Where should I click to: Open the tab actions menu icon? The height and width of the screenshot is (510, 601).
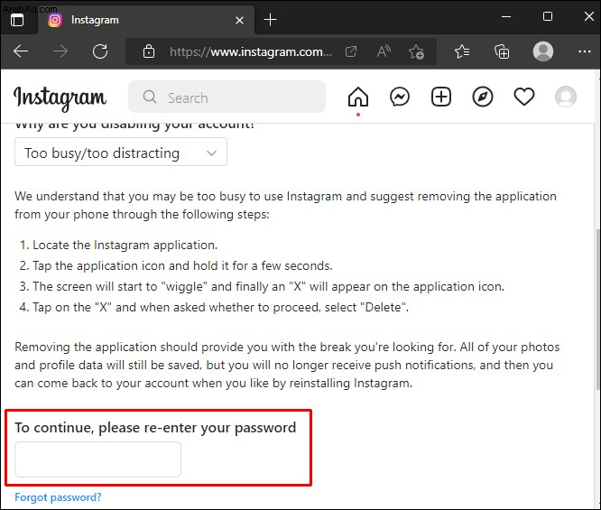pyautogui.click(x=17, y=20)
